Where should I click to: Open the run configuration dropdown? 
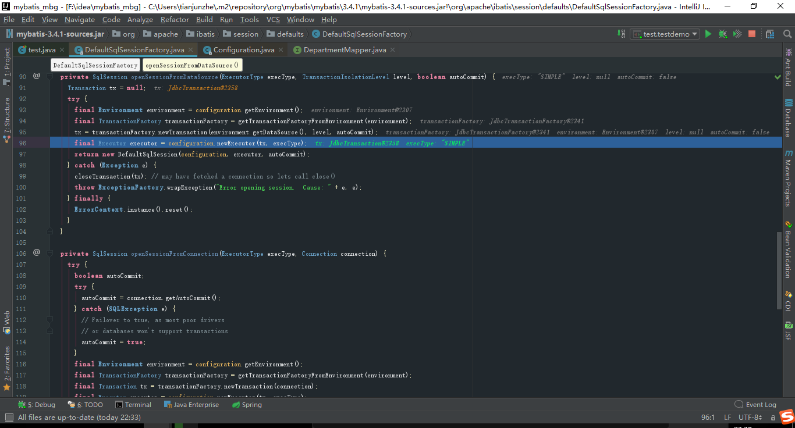click(x=694, y=34)
